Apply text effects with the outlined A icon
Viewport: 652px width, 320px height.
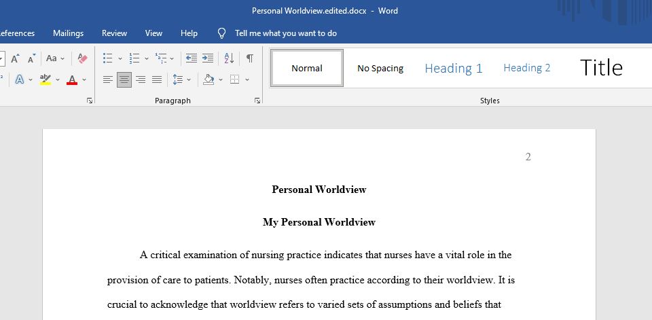19,79
